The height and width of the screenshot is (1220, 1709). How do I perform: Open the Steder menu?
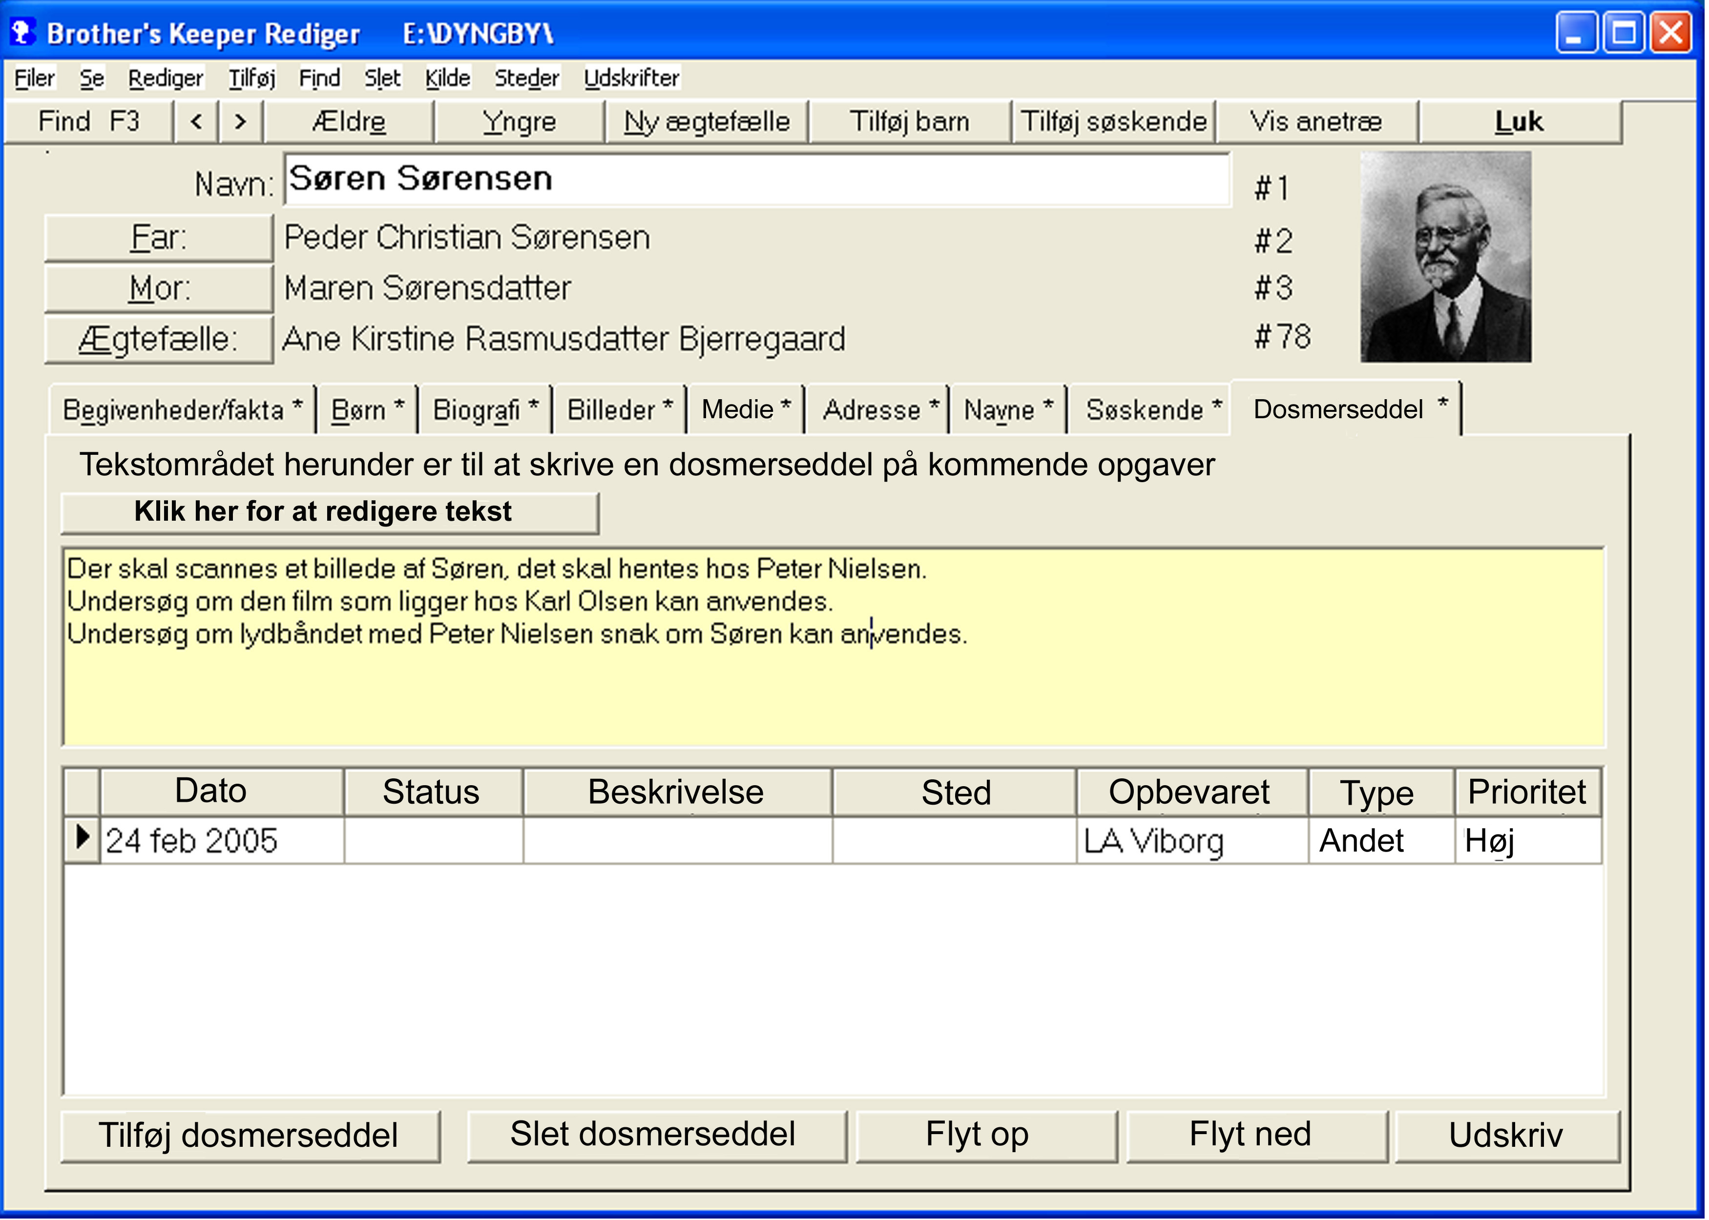(527, 78)
